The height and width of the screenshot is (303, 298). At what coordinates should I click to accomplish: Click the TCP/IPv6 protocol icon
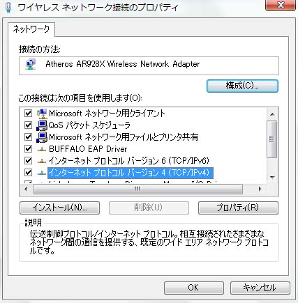click(42, 161)
